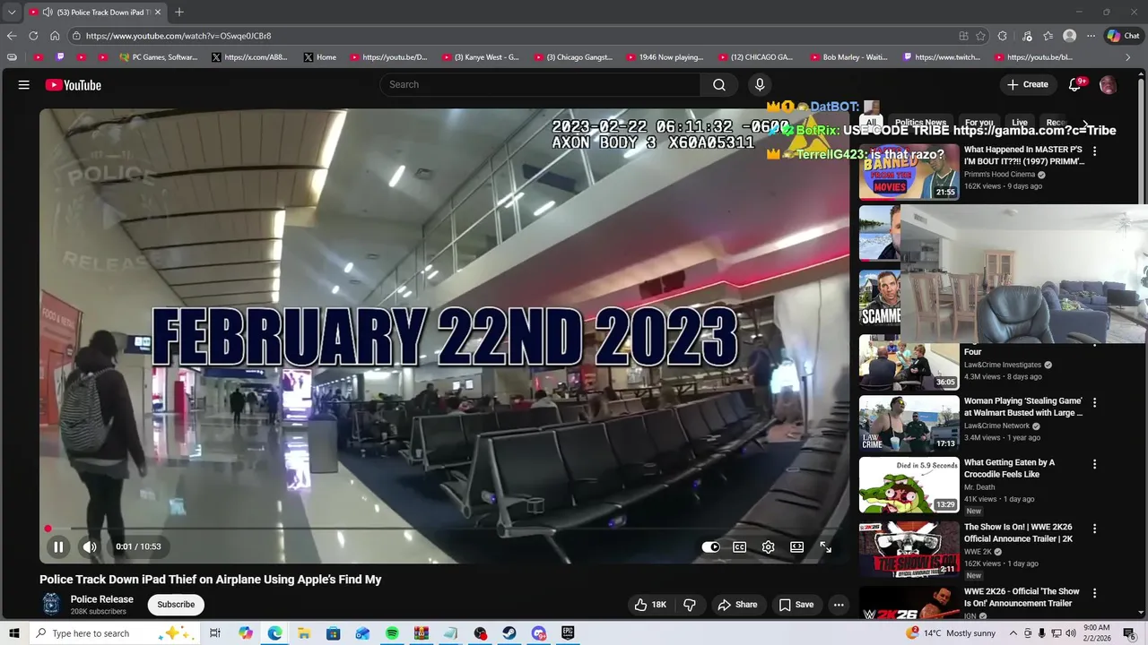Turn on closed captions in the player
Image resolution: width=1148 pixels, height=645 pixels.
tap(740, 546)
